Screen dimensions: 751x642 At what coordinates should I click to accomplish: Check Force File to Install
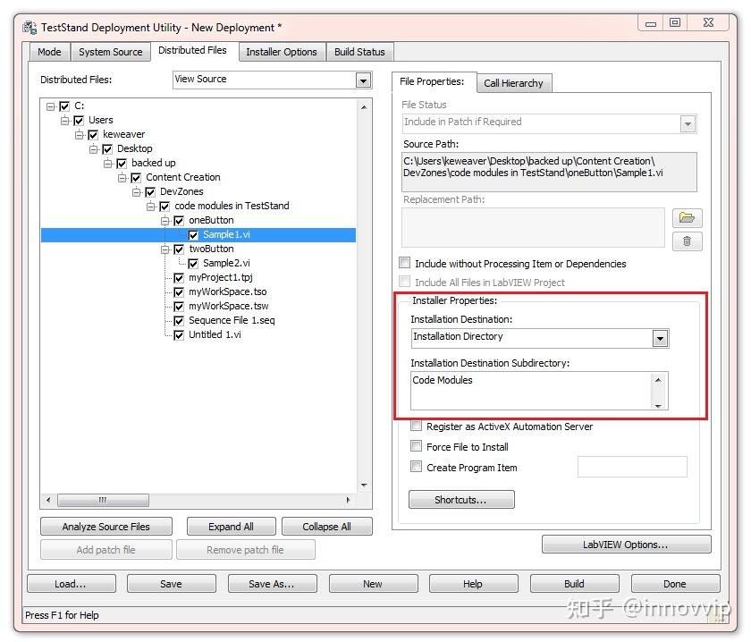click(x=417, y=446)
